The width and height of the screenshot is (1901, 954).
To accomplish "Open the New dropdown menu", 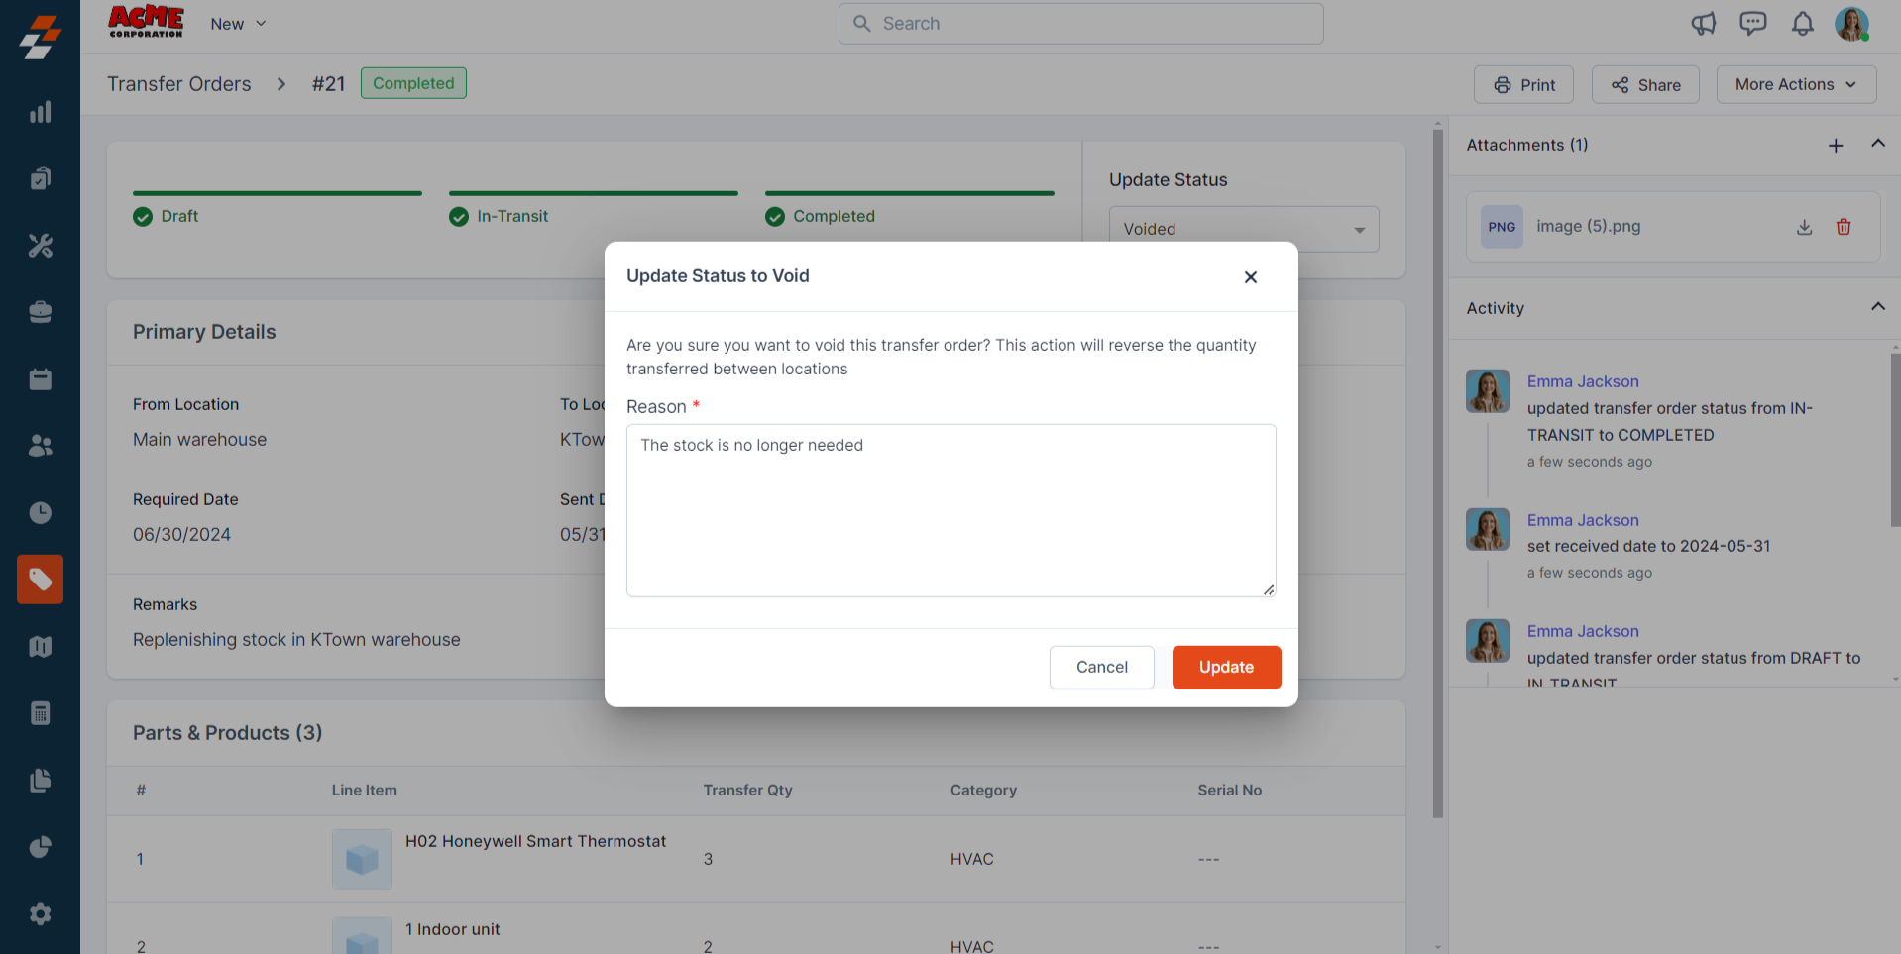I will pyautogui.click(x=238, y=24).
